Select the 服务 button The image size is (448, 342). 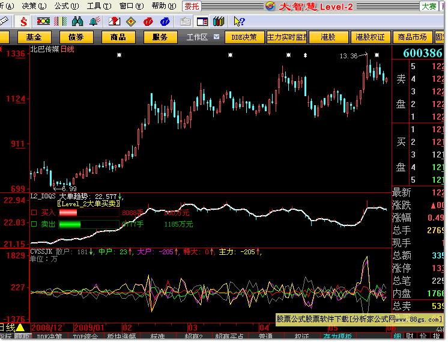(160, 37)
